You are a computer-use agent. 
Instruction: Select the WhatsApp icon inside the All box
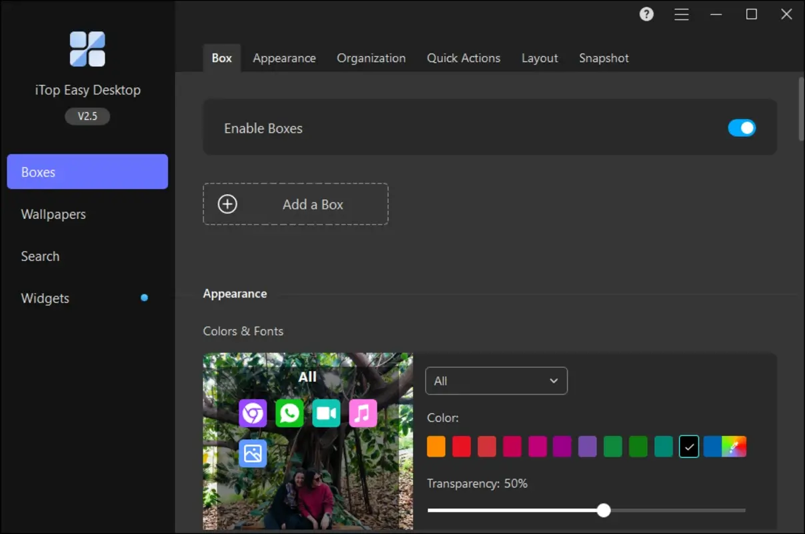[289, 413]
